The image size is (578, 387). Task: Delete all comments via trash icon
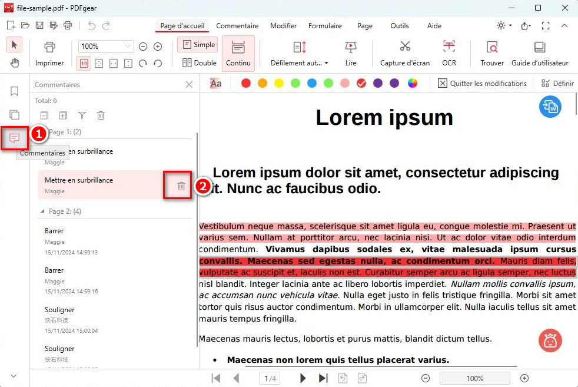pyautogui.click(x=101, y=115)
